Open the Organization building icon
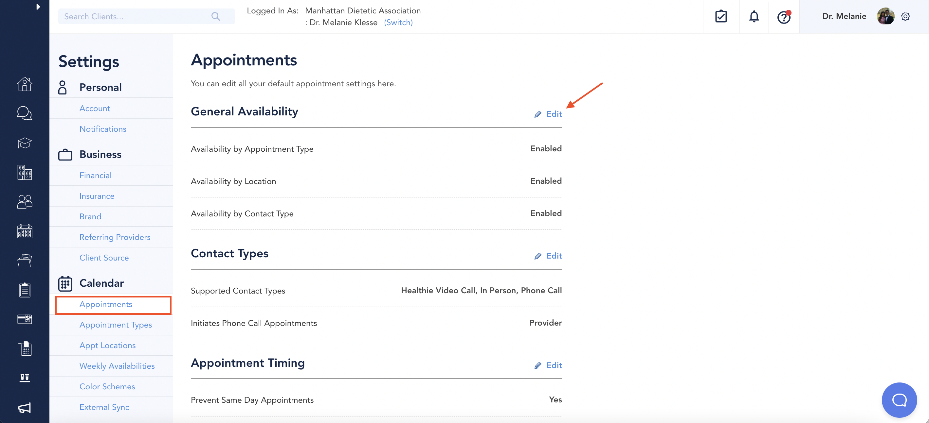 click(25, 173)
